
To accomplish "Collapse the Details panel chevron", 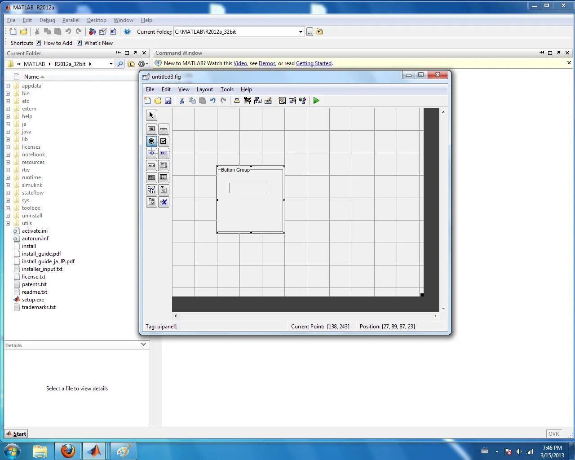I will tap(144, 345).
